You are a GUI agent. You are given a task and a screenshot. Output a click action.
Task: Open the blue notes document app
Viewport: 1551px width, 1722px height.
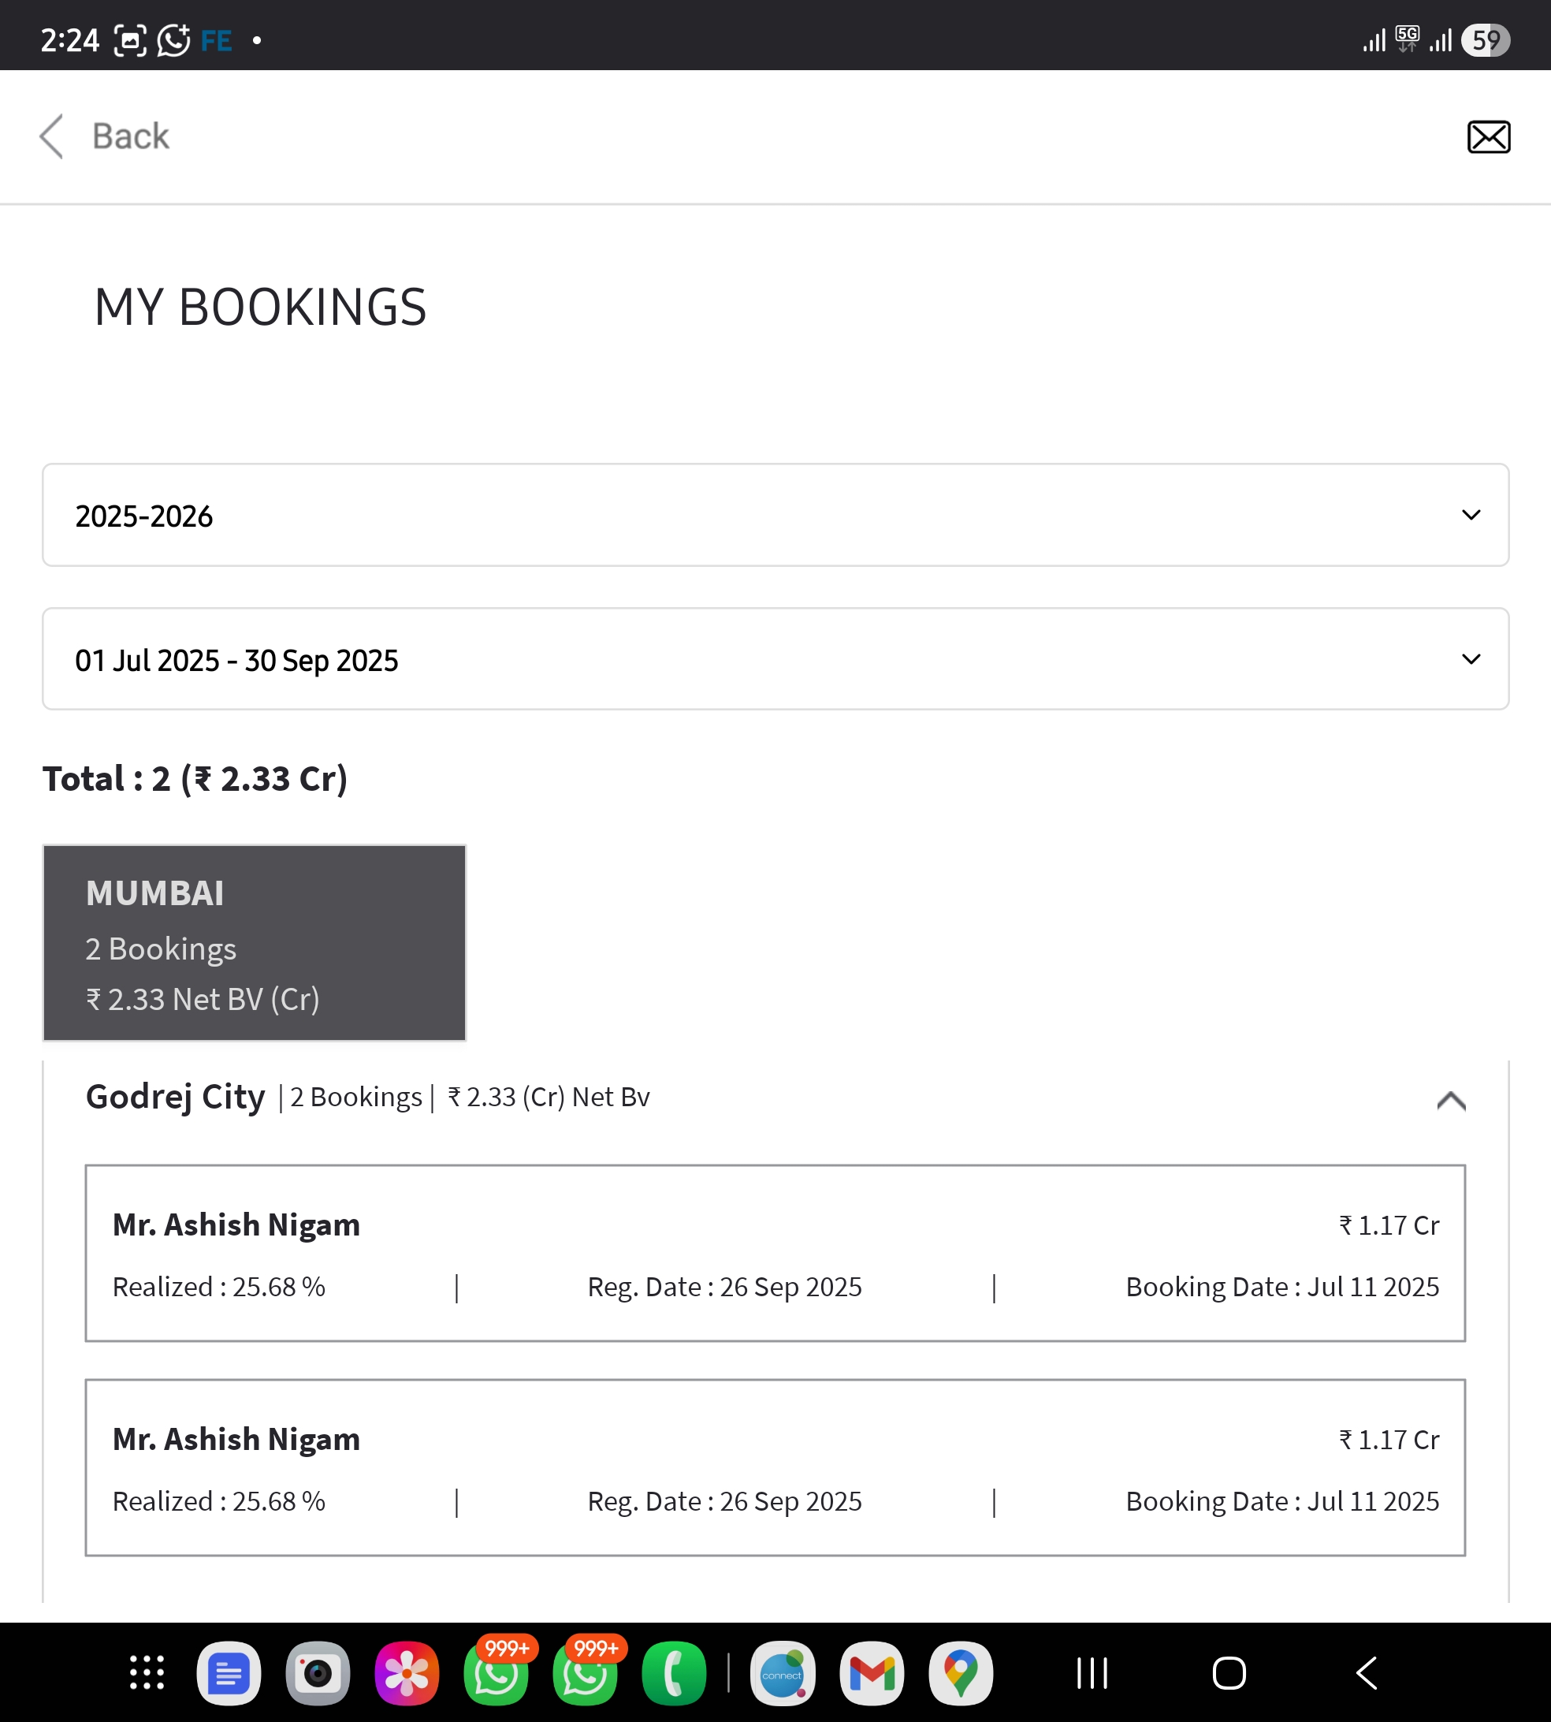coord(229,1672)
